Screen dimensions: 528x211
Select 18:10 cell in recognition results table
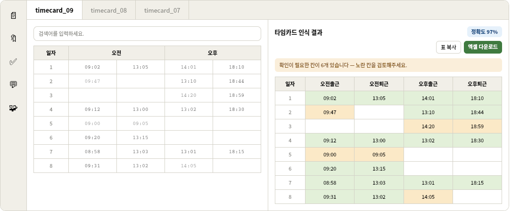[477, 98]
